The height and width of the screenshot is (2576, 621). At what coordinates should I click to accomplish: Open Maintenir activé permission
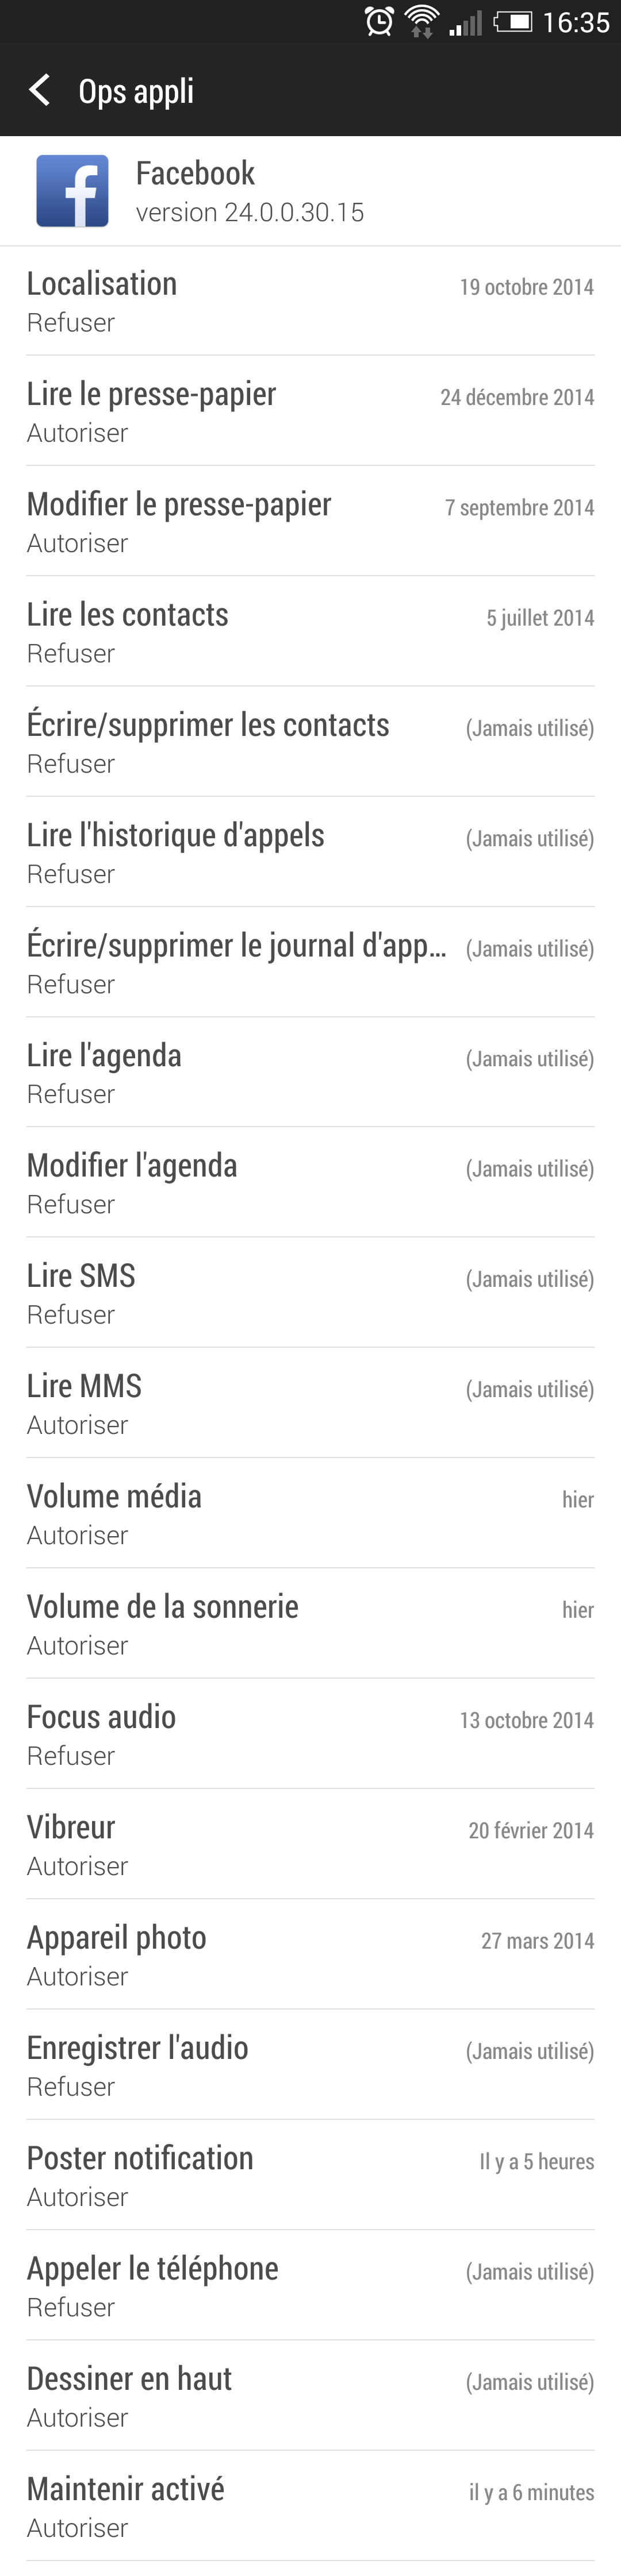[309, 2505]
